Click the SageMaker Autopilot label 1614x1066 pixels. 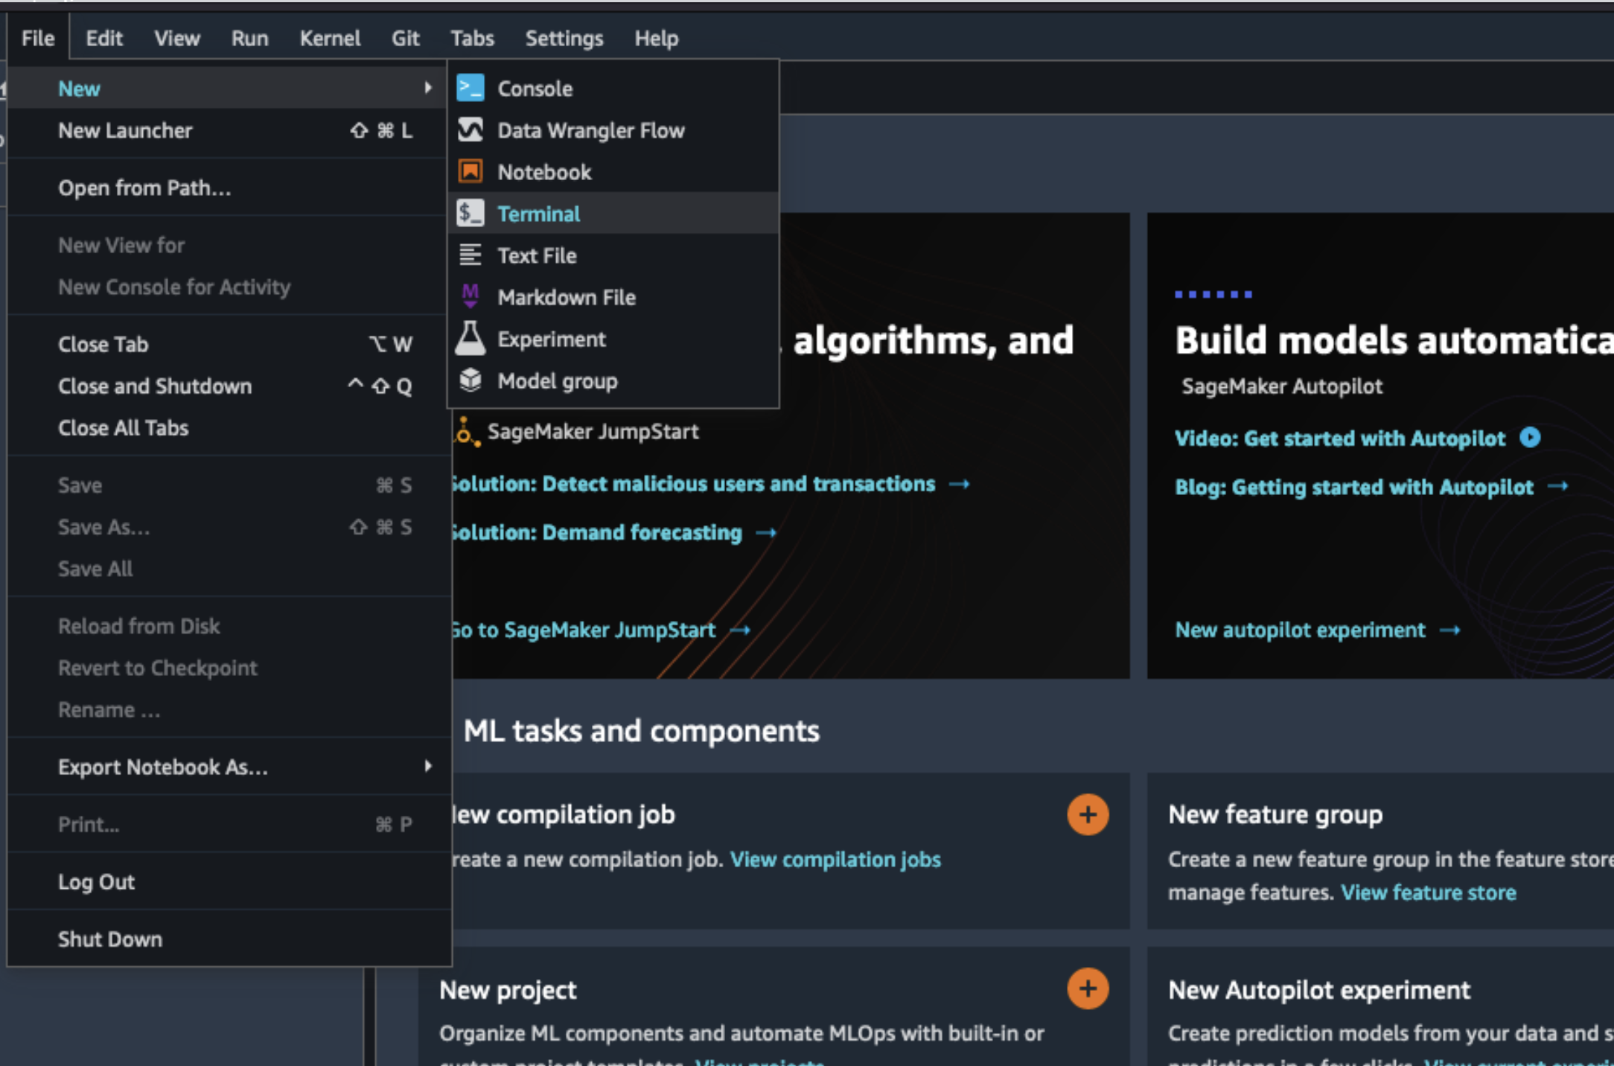[x=1282, y=386]
